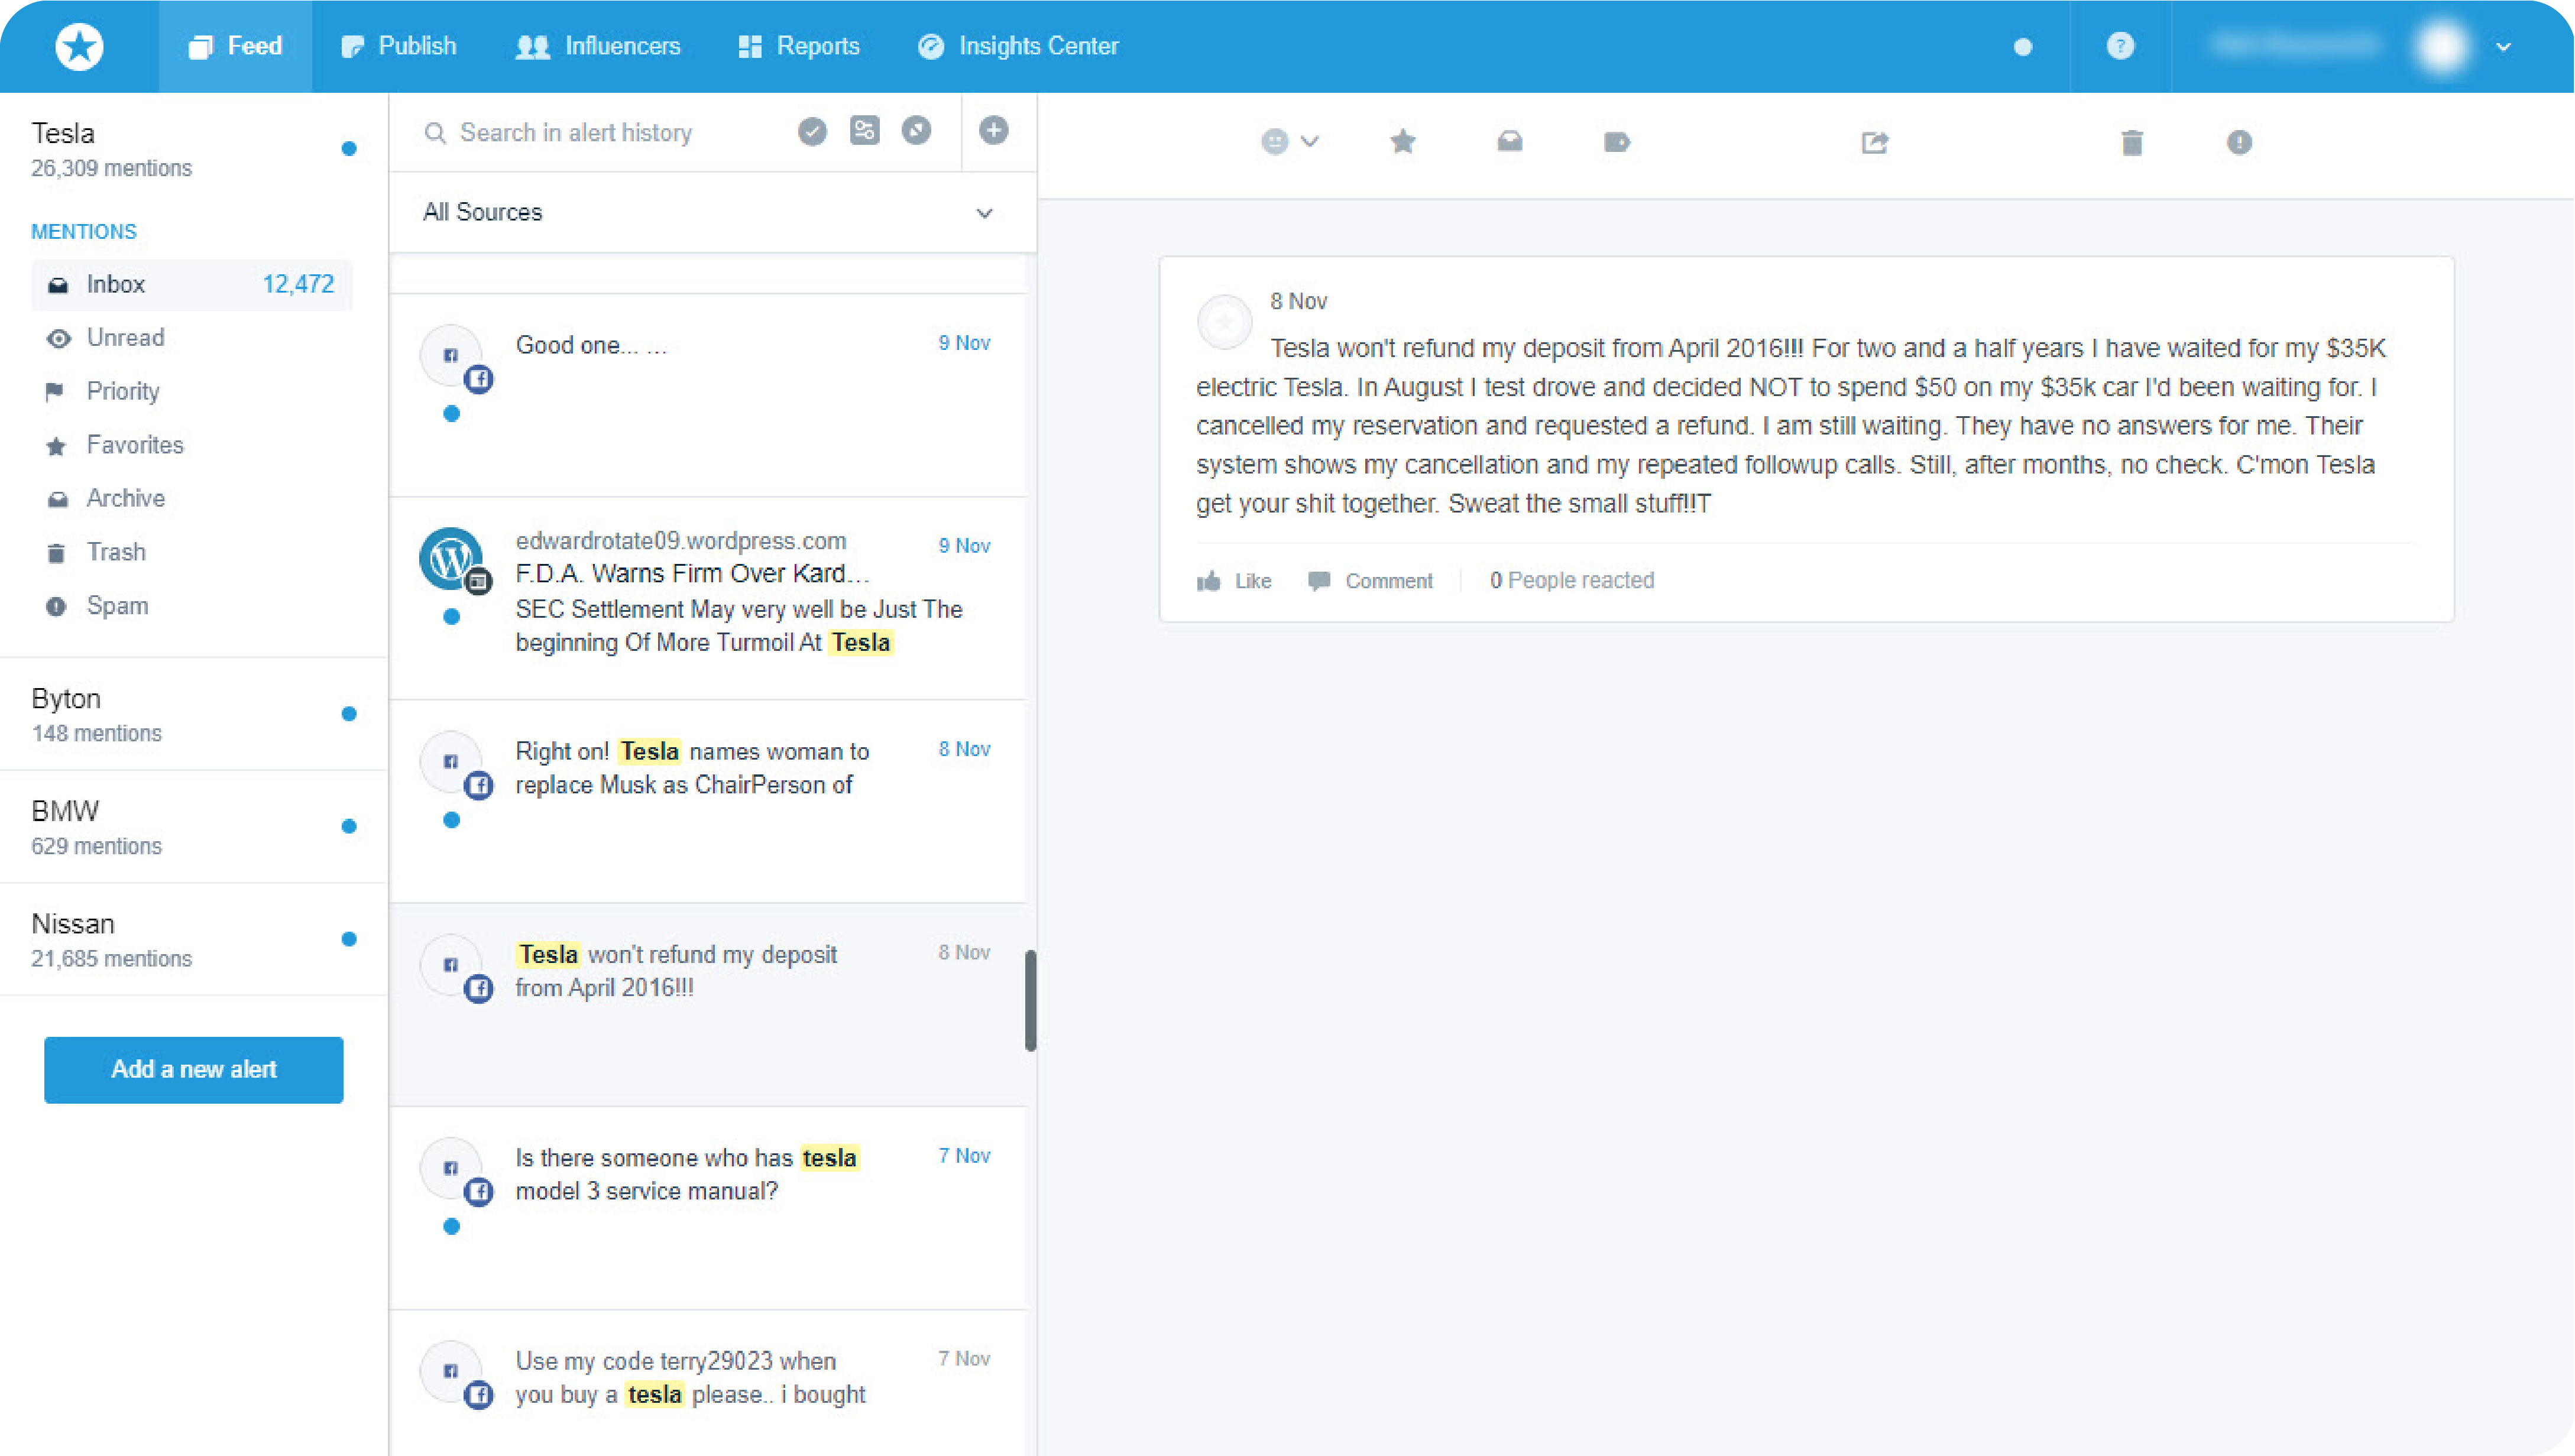The width and height of the screenshot is (2575, 1456).
Task: Go to Insights Center
Action: click(1018, 46)
